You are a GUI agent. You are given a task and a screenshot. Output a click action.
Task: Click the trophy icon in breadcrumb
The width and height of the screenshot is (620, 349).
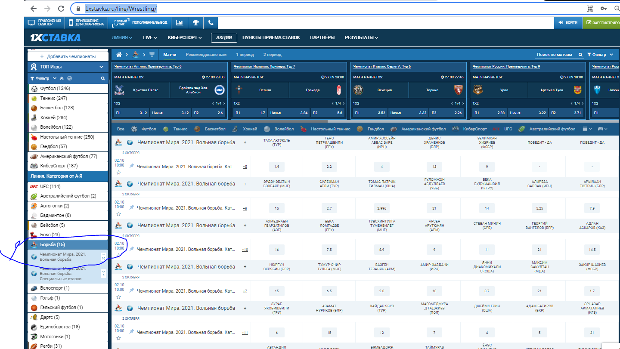pos(152,55)
